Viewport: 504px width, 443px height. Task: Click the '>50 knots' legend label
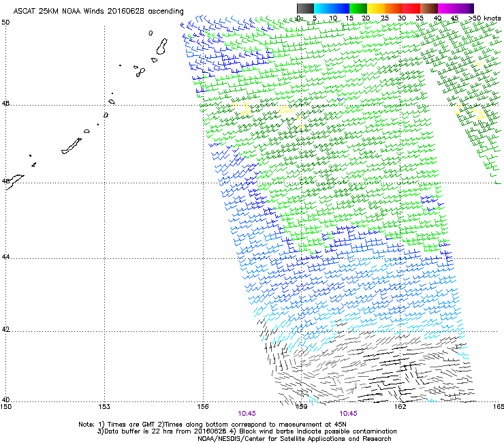[x=484, y=18]
